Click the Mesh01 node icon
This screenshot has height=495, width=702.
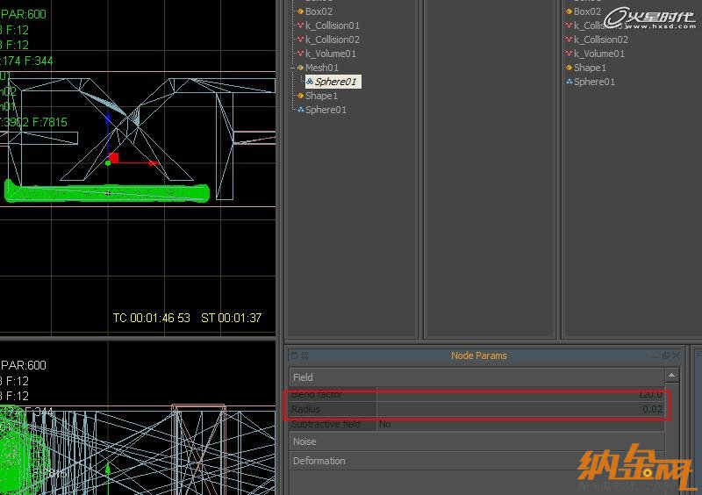(300, 68)
